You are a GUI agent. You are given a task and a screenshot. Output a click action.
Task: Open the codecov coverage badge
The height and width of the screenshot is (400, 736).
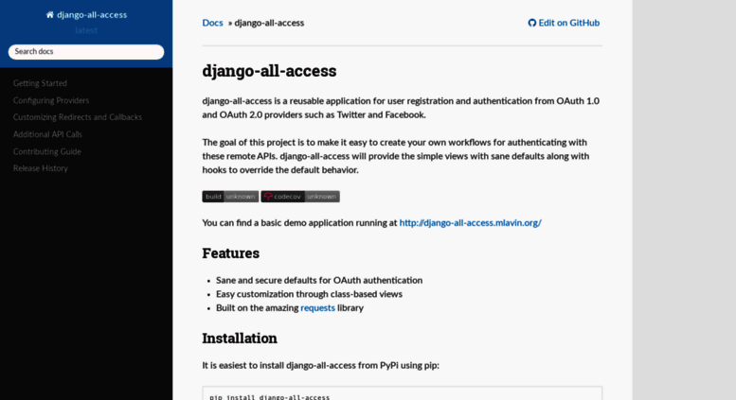(x=300, y=197)
